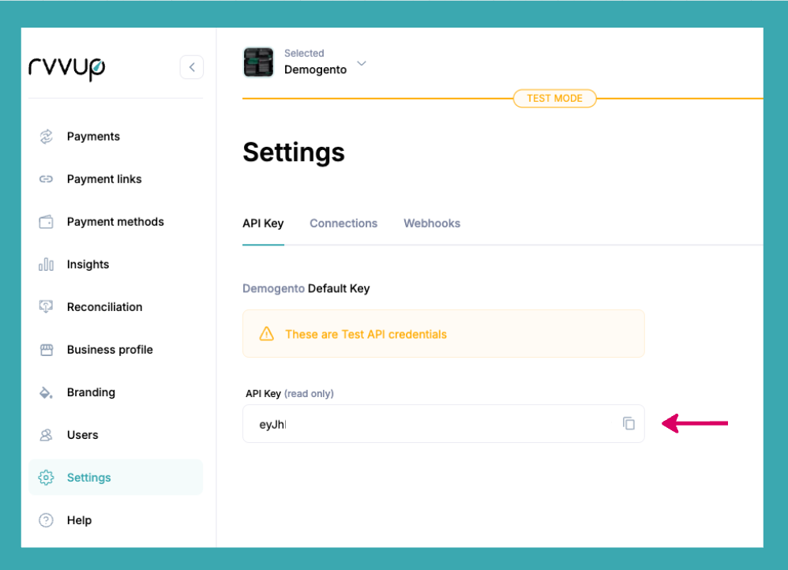
Task: Click the Demogento account thumbnail
Action: click(x=258, y=62)
